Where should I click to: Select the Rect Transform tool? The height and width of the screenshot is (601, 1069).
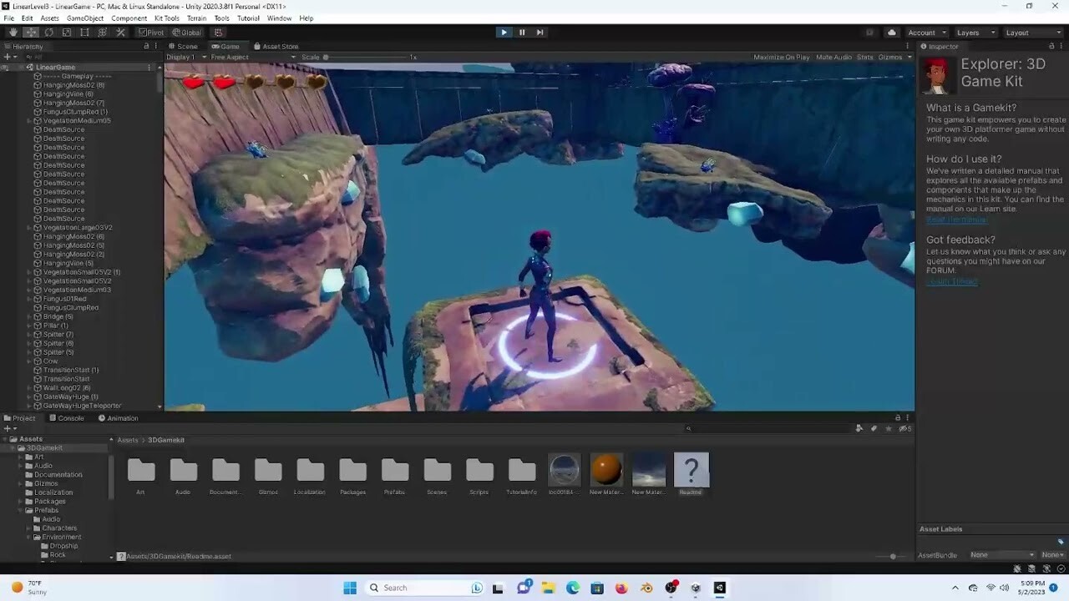pos(84,32)
